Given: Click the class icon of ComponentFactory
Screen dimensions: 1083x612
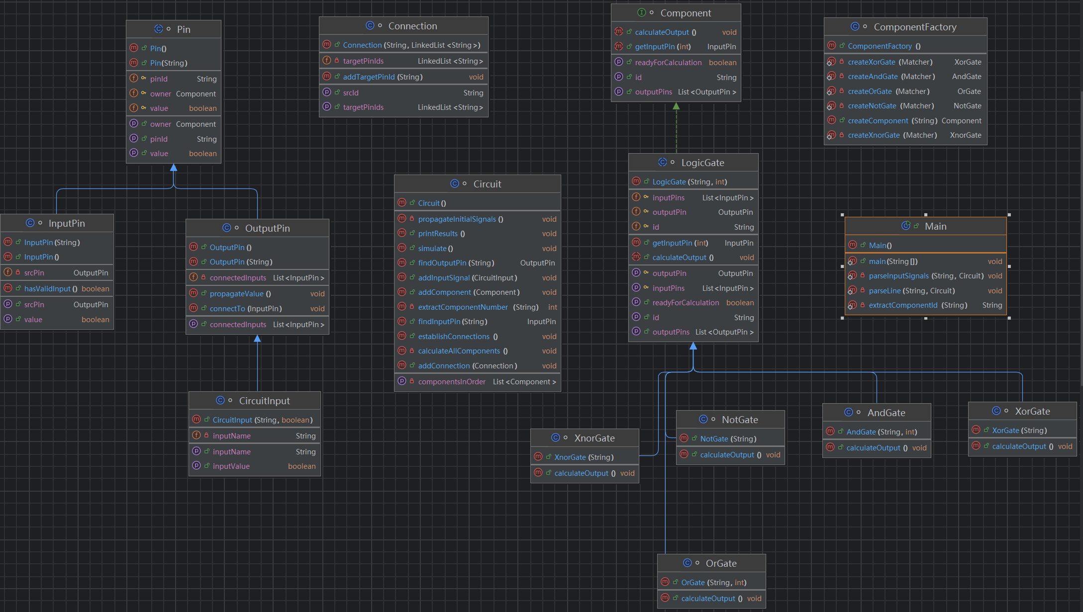Looking at the screenshot, I should pos(855,27).
